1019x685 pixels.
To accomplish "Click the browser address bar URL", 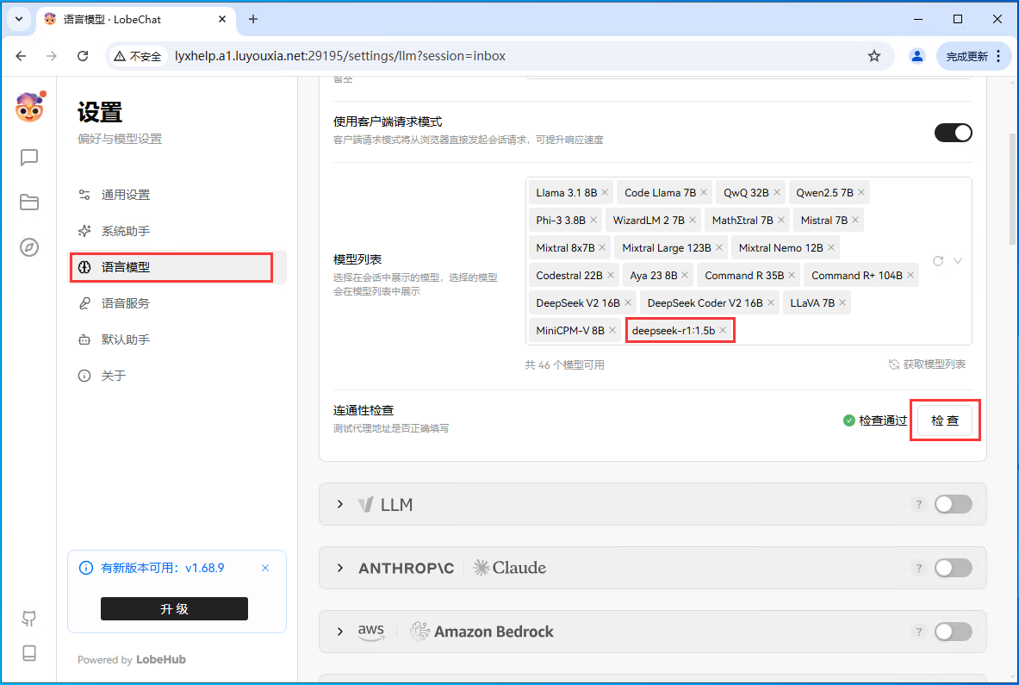I will pos(340,56).
